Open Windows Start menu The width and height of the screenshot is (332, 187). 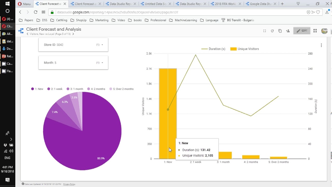coord(8,4)
